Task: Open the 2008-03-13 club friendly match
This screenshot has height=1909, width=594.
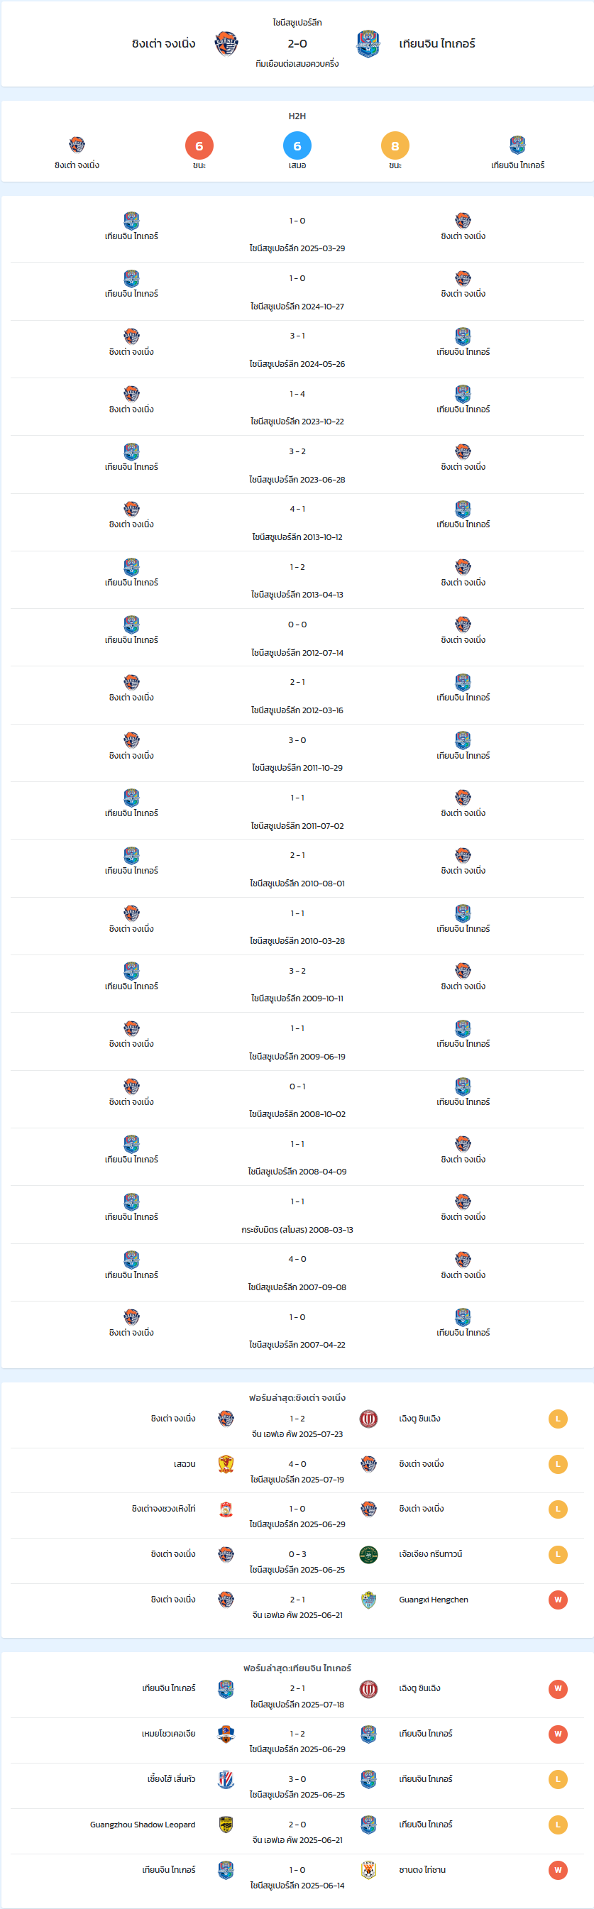Action: 297,1215
